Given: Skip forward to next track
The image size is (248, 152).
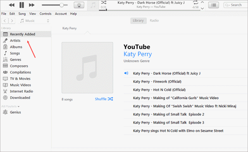Looking at the screenshot, I should [32, 5].
